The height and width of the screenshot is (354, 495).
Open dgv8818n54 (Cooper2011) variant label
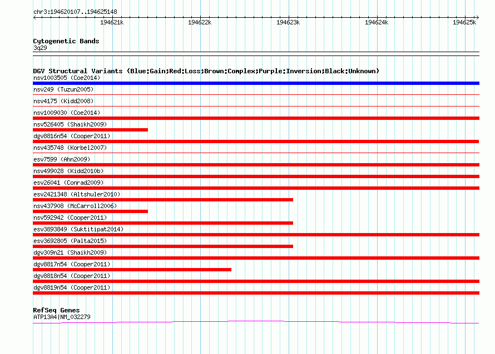pyautogui.click(x=72, y=276)
